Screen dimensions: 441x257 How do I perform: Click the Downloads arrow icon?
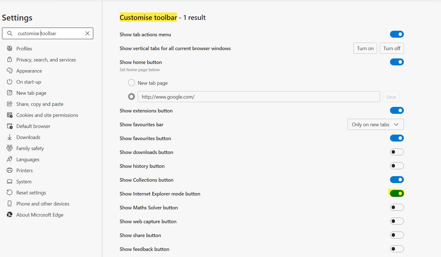(x=10, y=137)
